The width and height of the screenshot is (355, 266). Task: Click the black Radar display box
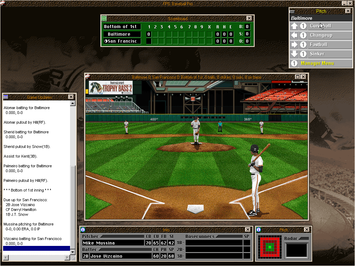point(296,250)
